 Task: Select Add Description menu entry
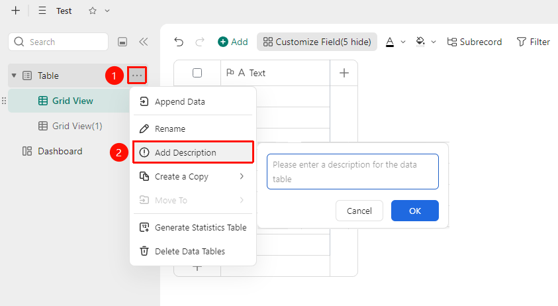click(x=193, y=152)
